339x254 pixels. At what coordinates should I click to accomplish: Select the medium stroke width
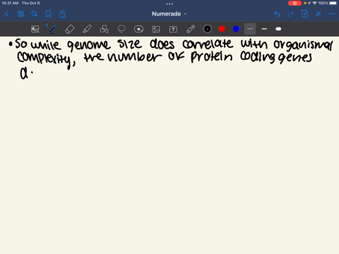tap(264, 29)
